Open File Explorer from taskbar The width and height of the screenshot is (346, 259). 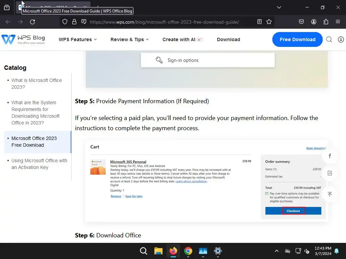pyautogui.click(x=158, y=251)
